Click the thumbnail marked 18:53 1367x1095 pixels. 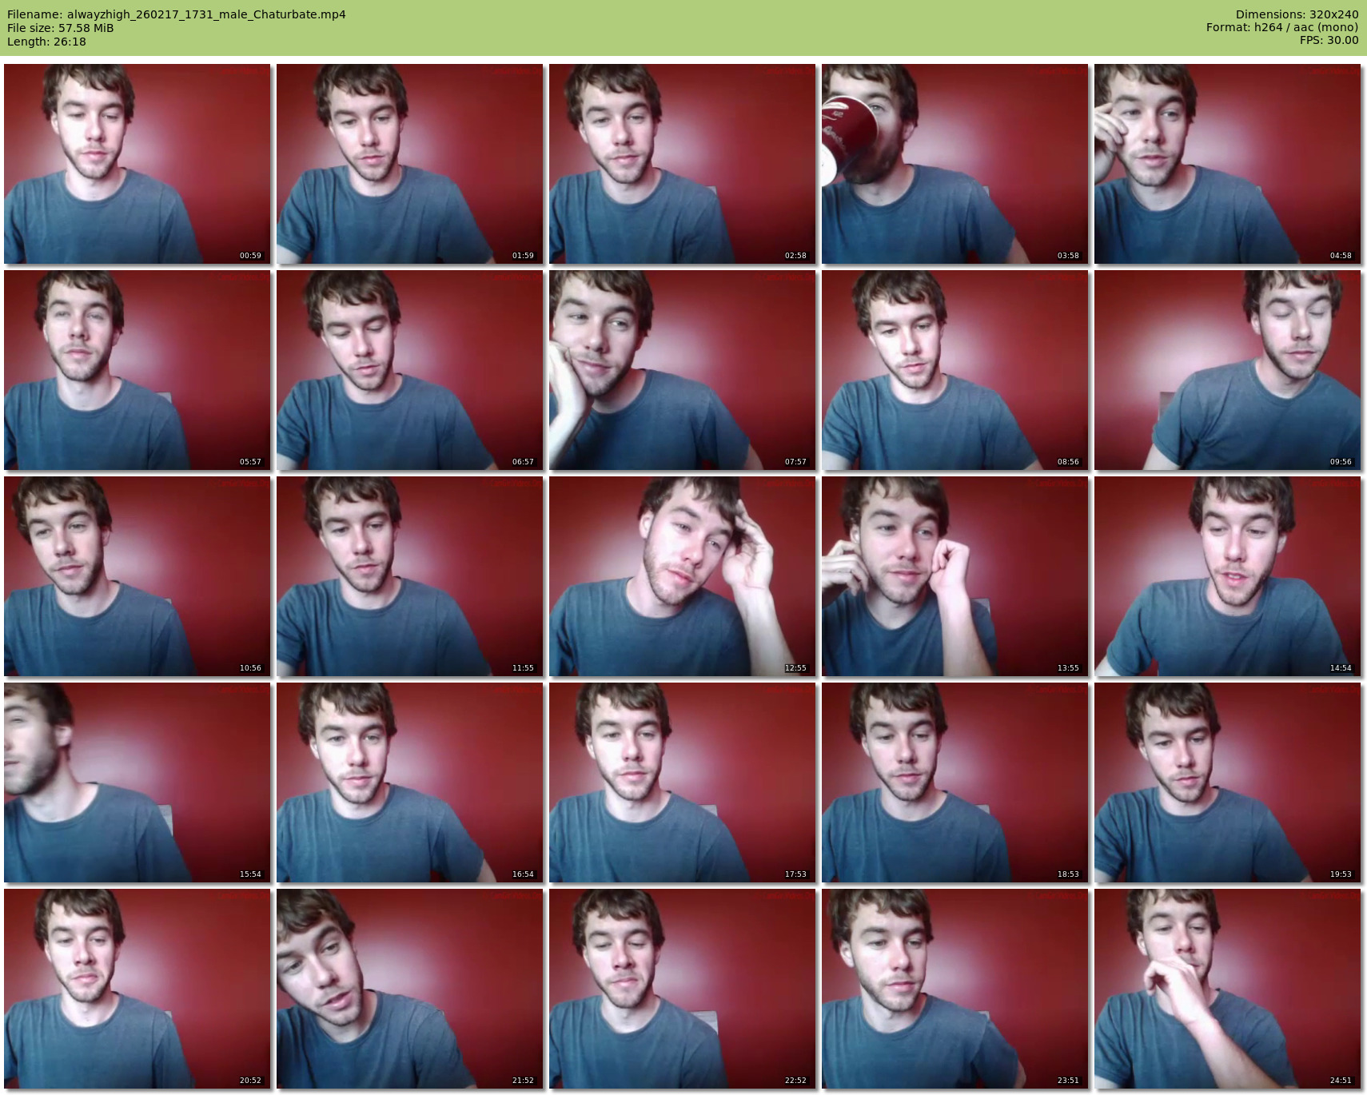click(x=955, y=782)
